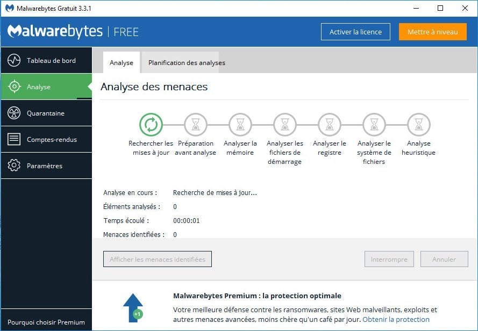Select Analyse in the left sidebar
Image resolution: width=478 pixels, height=331 pixels.
[x=46, y=87]
